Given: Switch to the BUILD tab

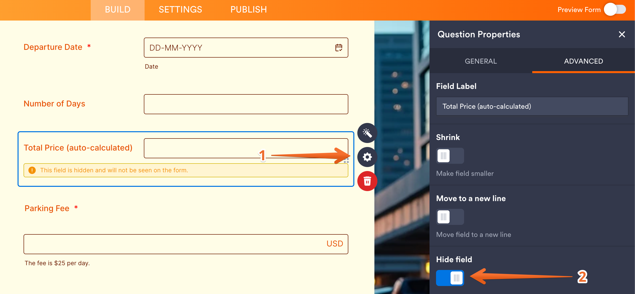Looking at the screenshot, I should [118, 10].
